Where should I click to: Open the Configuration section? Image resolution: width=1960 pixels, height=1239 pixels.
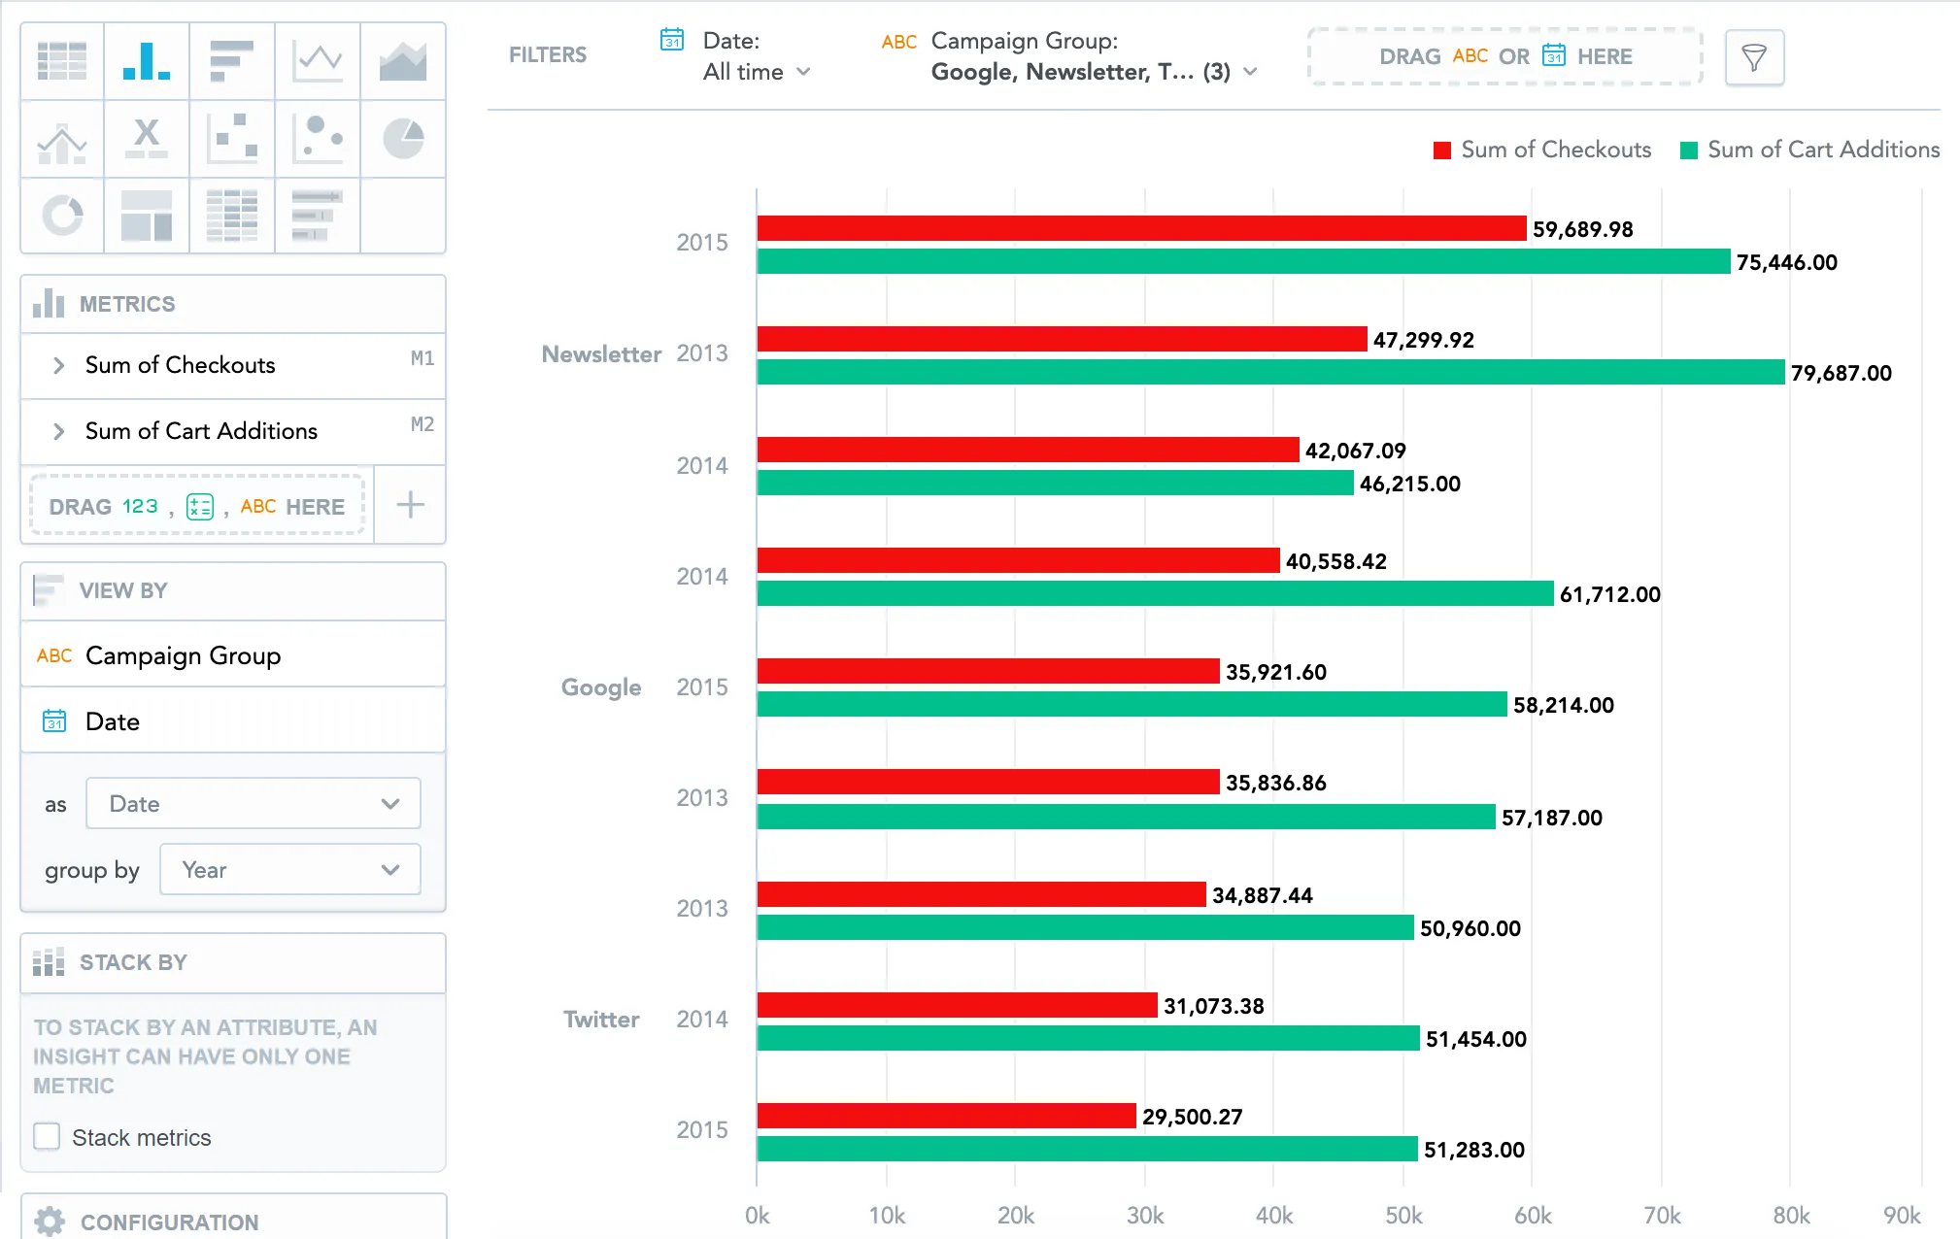[170, 1222]
